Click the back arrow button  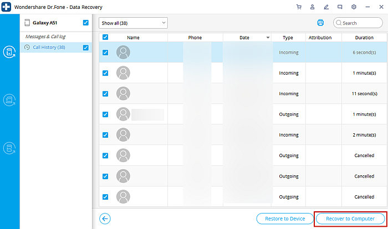pyautogui.click(x=105, y=218)
